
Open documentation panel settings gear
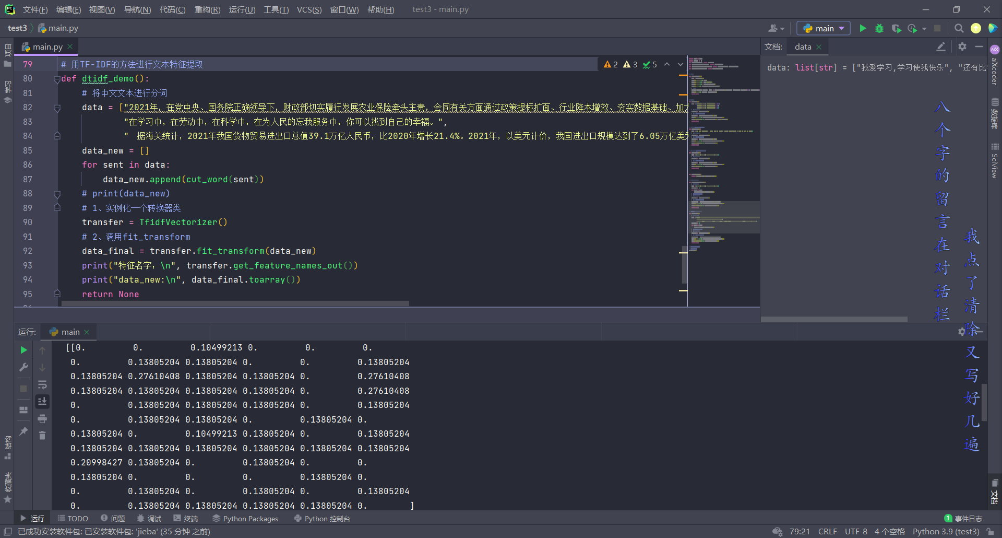point(962,46)
